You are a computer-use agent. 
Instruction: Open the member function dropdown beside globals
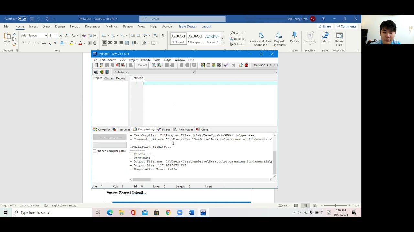point(276,72)
